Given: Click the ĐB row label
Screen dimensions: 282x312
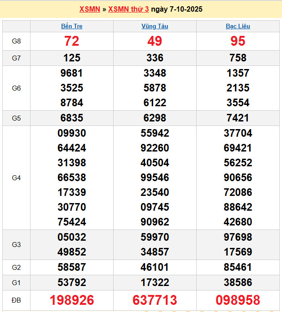Looking at the screenshot, I should (x=16, y=300).
